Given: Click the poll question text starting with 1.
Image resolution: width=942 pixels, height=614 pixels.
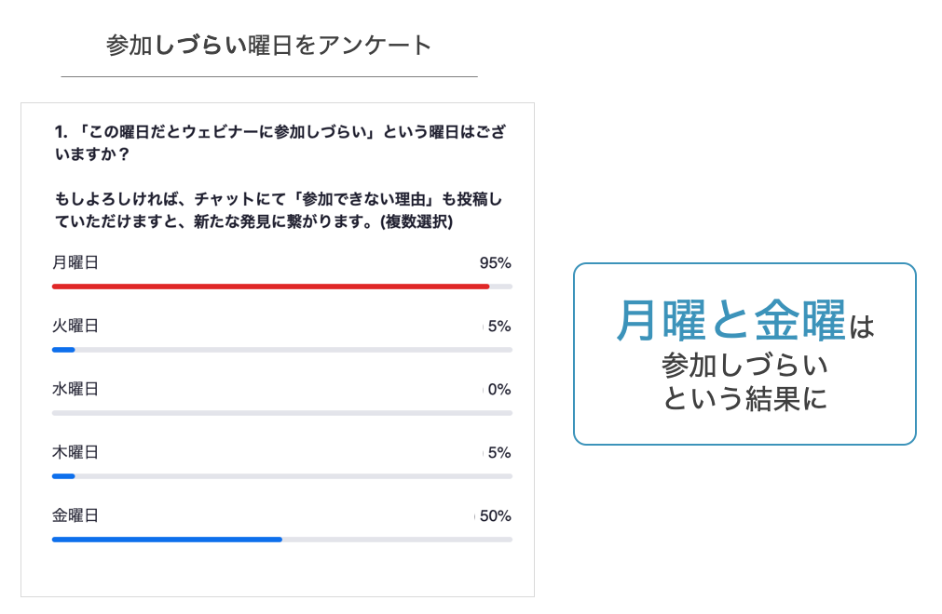Looking at the screenshot, I should point(280,142).
